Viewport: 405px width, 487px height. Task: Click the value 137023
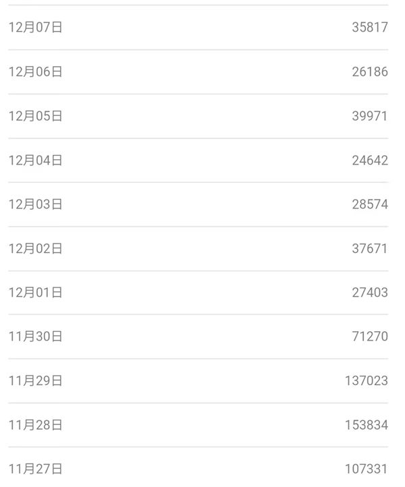(x=366, y=381)
